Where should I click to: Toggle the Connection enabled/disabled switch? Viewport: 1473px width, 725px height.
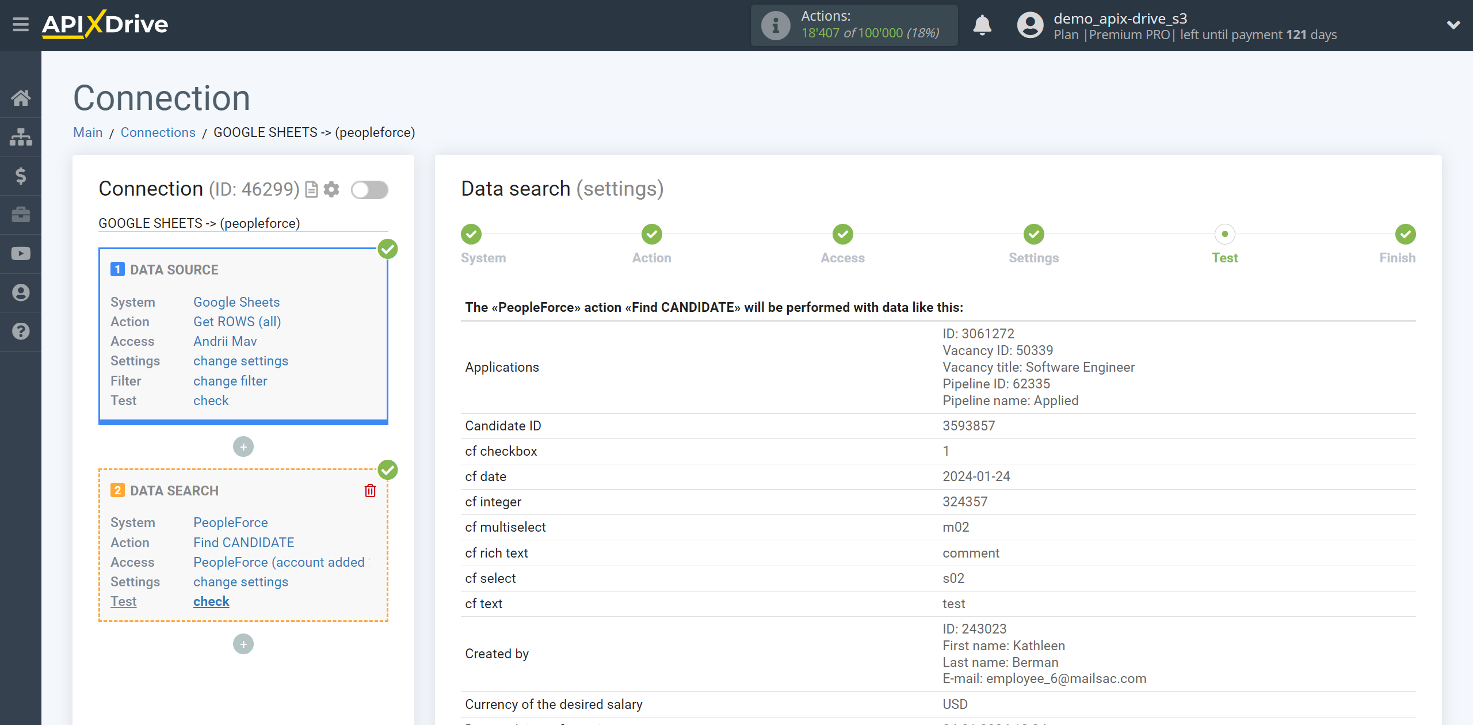tap(370, 190)
